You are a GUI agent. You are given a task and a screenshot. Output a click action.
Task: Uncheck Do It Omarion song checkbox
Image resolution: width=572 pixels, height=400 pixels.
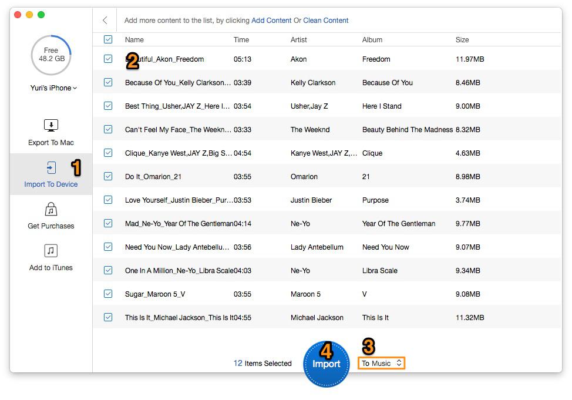point(108,176)
